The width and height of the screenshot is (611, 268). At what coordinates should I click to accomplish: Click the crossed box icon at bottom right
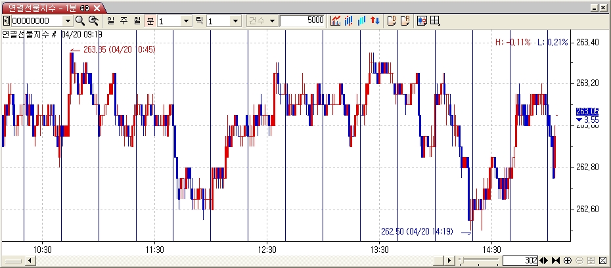(x=602, y=261)
